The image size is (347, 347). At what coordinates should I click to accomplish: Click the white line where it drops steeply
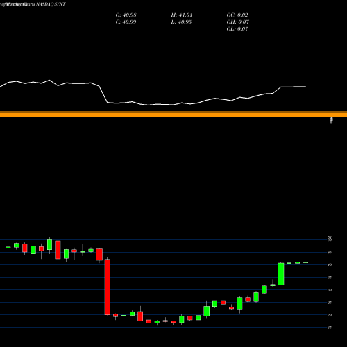point(103,94)
